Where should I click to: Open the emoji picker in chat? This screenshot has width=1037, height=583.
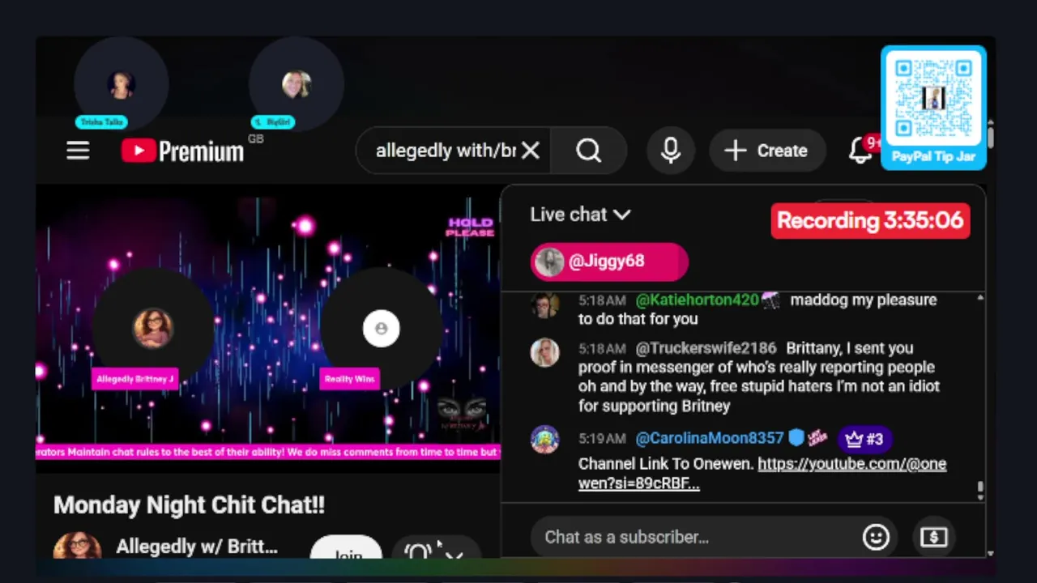[876, 537]
